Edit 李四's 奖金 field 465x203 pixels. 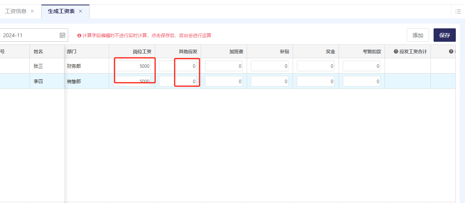click(316, 81)
